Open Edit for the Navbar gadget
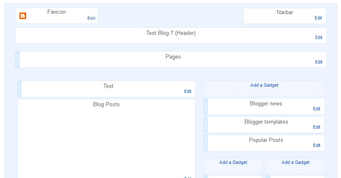The image size is (341, 178). coord(318,18)
